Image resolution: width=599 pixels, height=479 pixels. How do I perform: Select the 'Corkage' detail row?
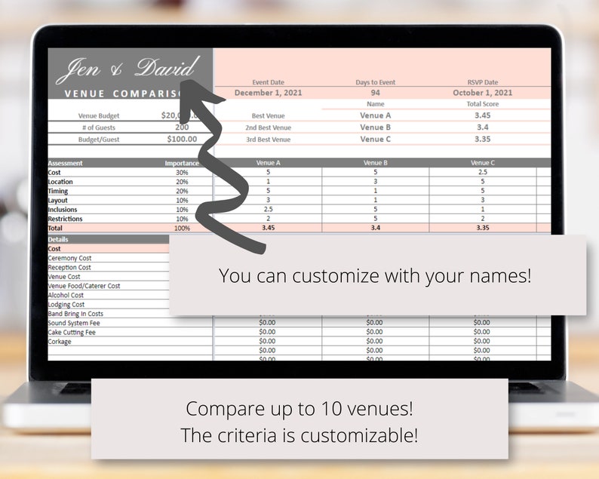click(x=60, y=342)
